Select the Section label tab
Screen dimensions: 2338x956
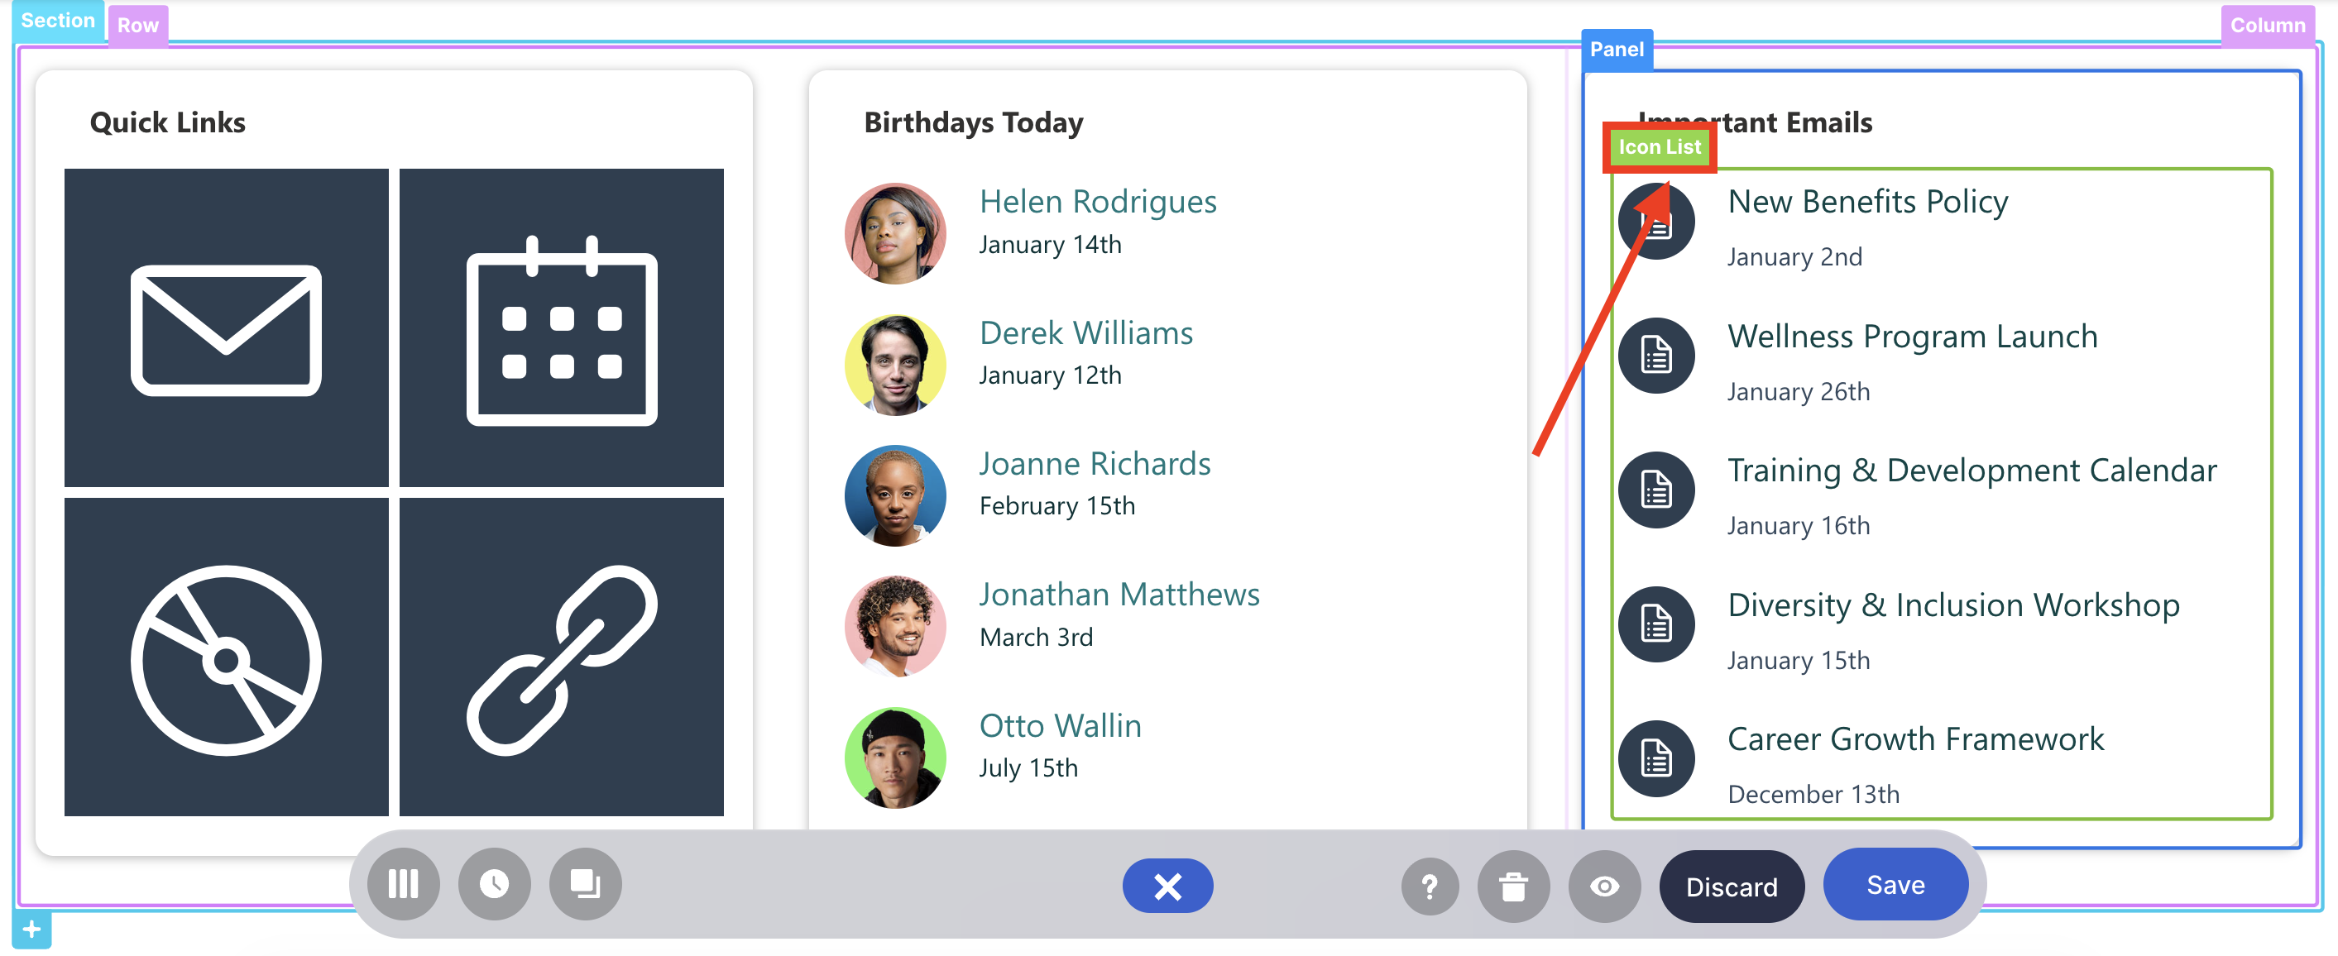point(57,20)
